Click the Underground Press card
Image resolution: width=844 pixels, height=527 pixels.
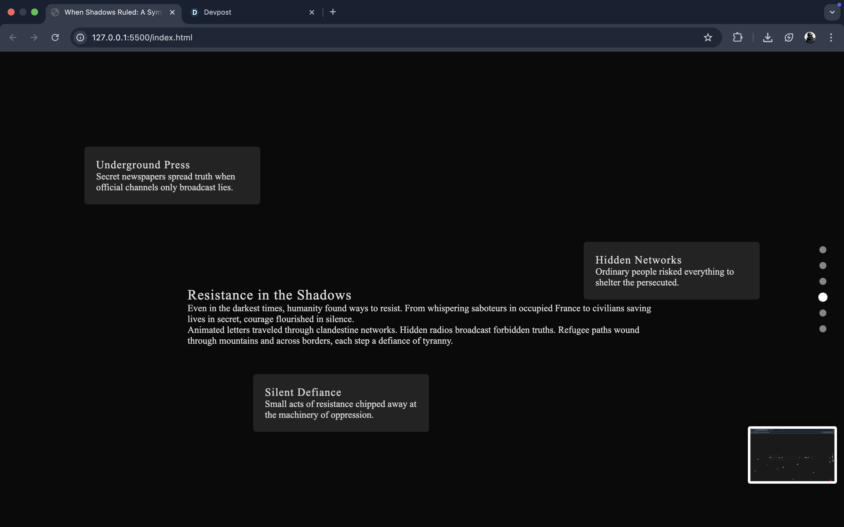point(172,175)
